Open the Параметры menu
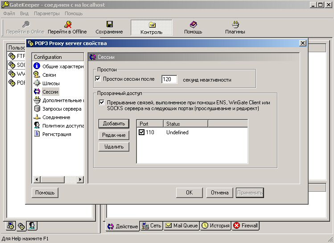 (47, 13)
